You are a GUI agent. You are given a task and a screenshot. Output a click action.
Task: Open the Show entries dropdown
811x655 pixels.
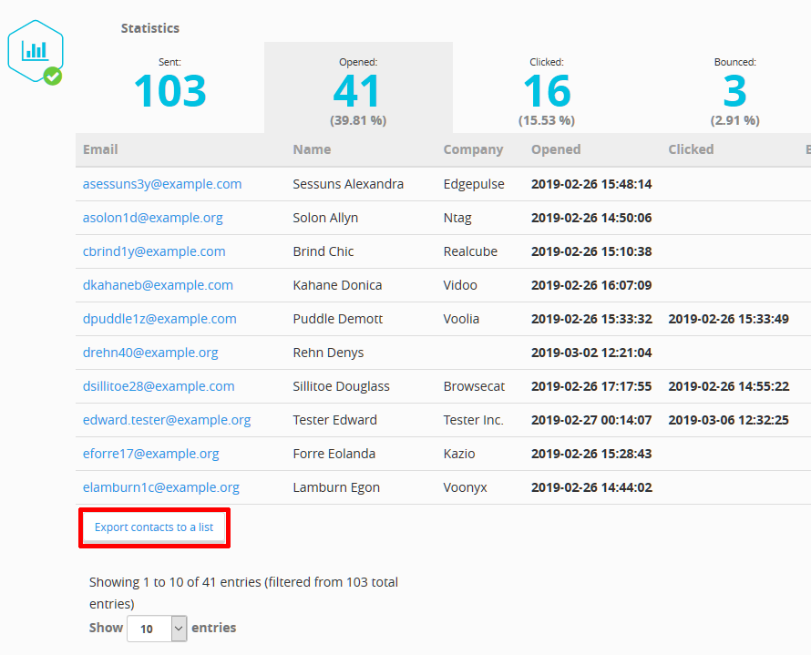(x=156, y=628)
